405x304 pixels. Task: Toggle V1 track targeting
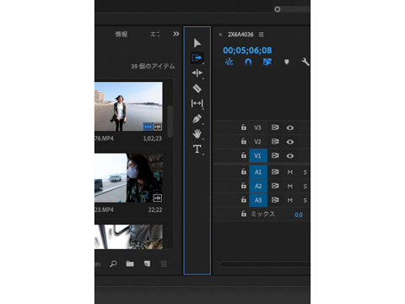258,155
